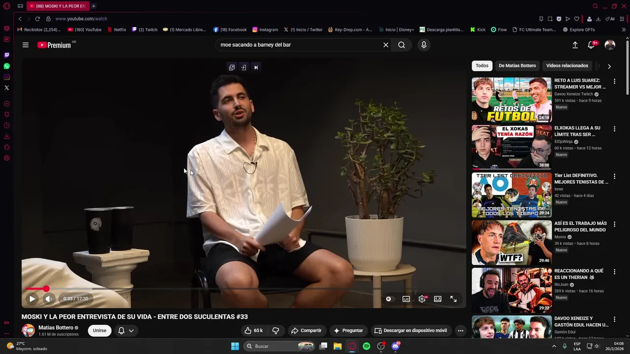The width and height of the screenshot is (630, 354).
Task: Select the De Matias Bottero chip
Action: (x=517, y=65)
